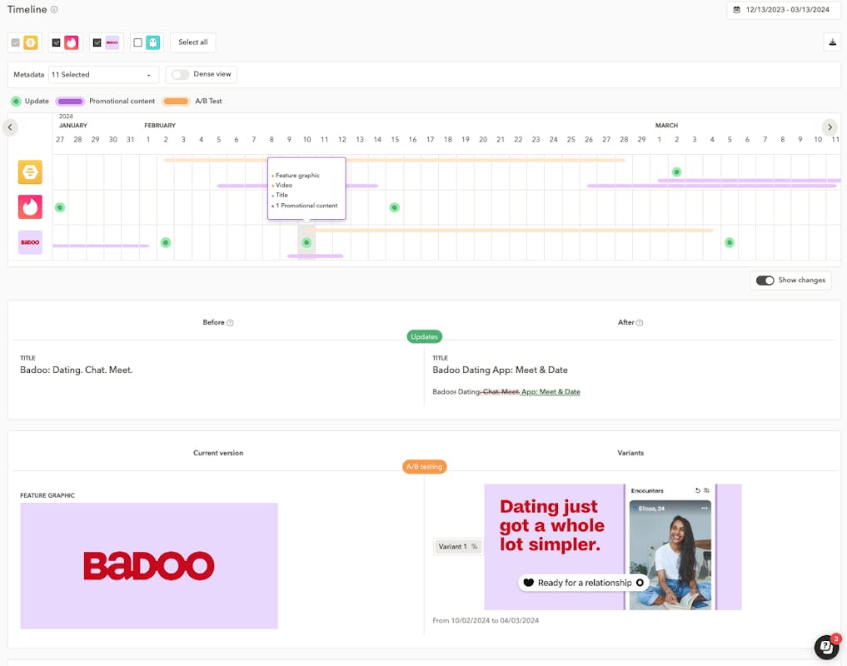Image resolution: width=847 pixels, height=666 pixels.
Task: Click the strikethrough title diff text
Action: click(x=501, y=392)
